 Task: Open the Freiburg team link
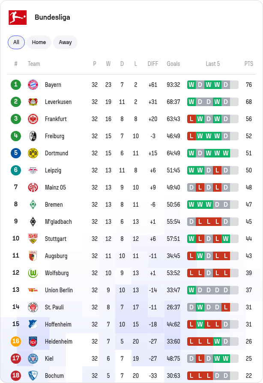(54, 136)
